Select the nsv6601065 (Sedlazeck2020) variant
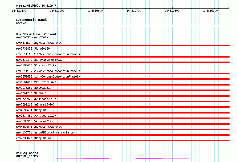 pyautogui.click(x=122, y=85)
